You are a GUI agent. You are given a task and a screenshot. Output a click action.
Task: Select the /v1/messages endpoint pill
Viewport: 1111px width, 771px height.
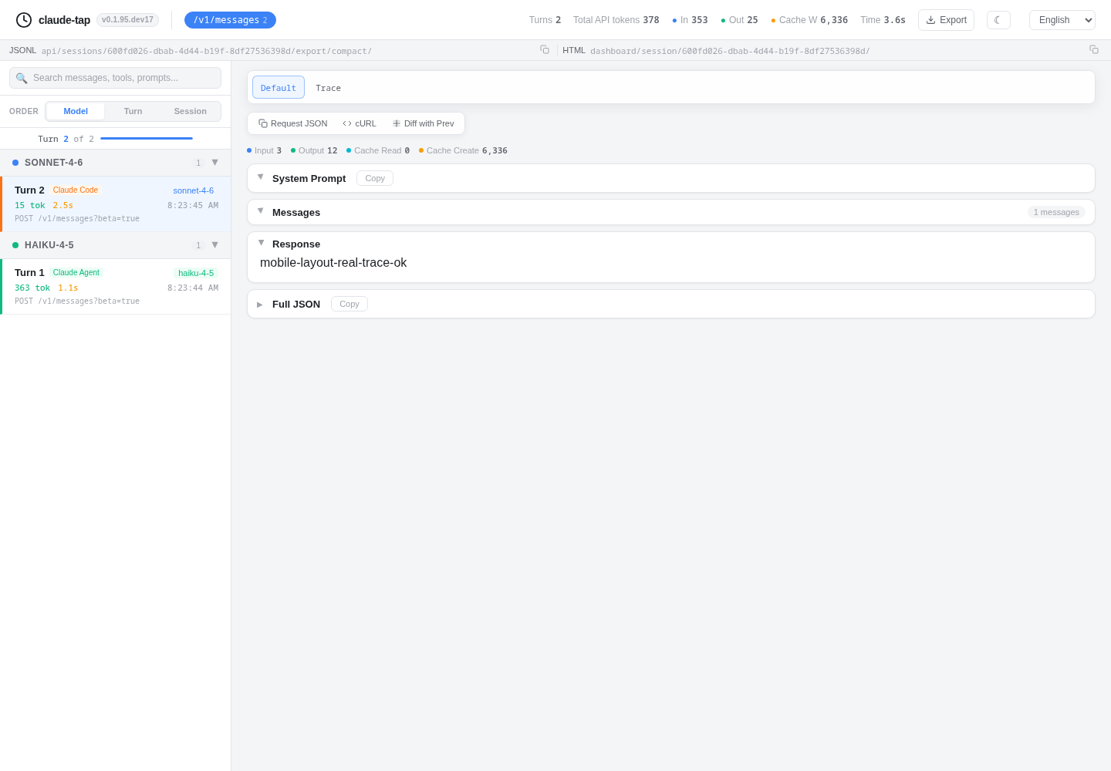point(230,20)
